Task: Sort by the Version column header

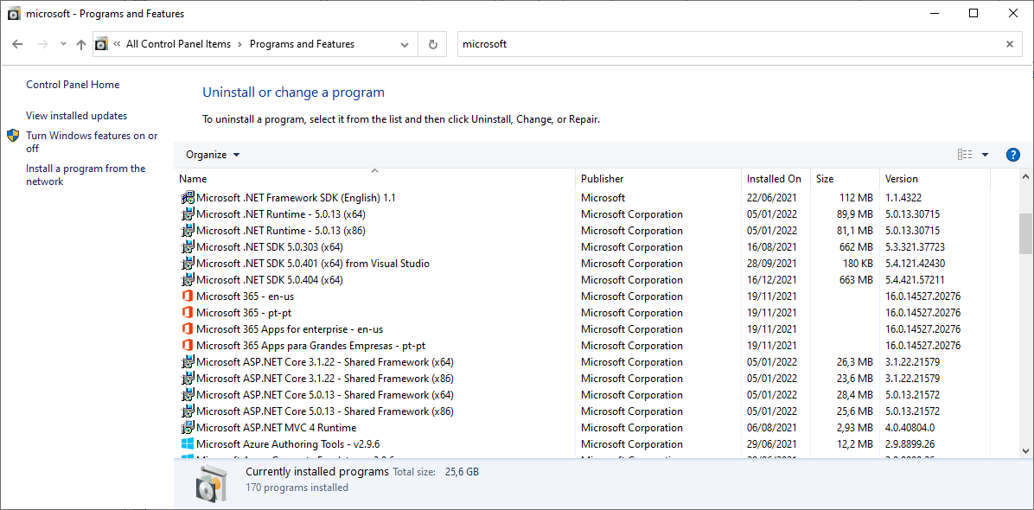Action: [935, 179]
